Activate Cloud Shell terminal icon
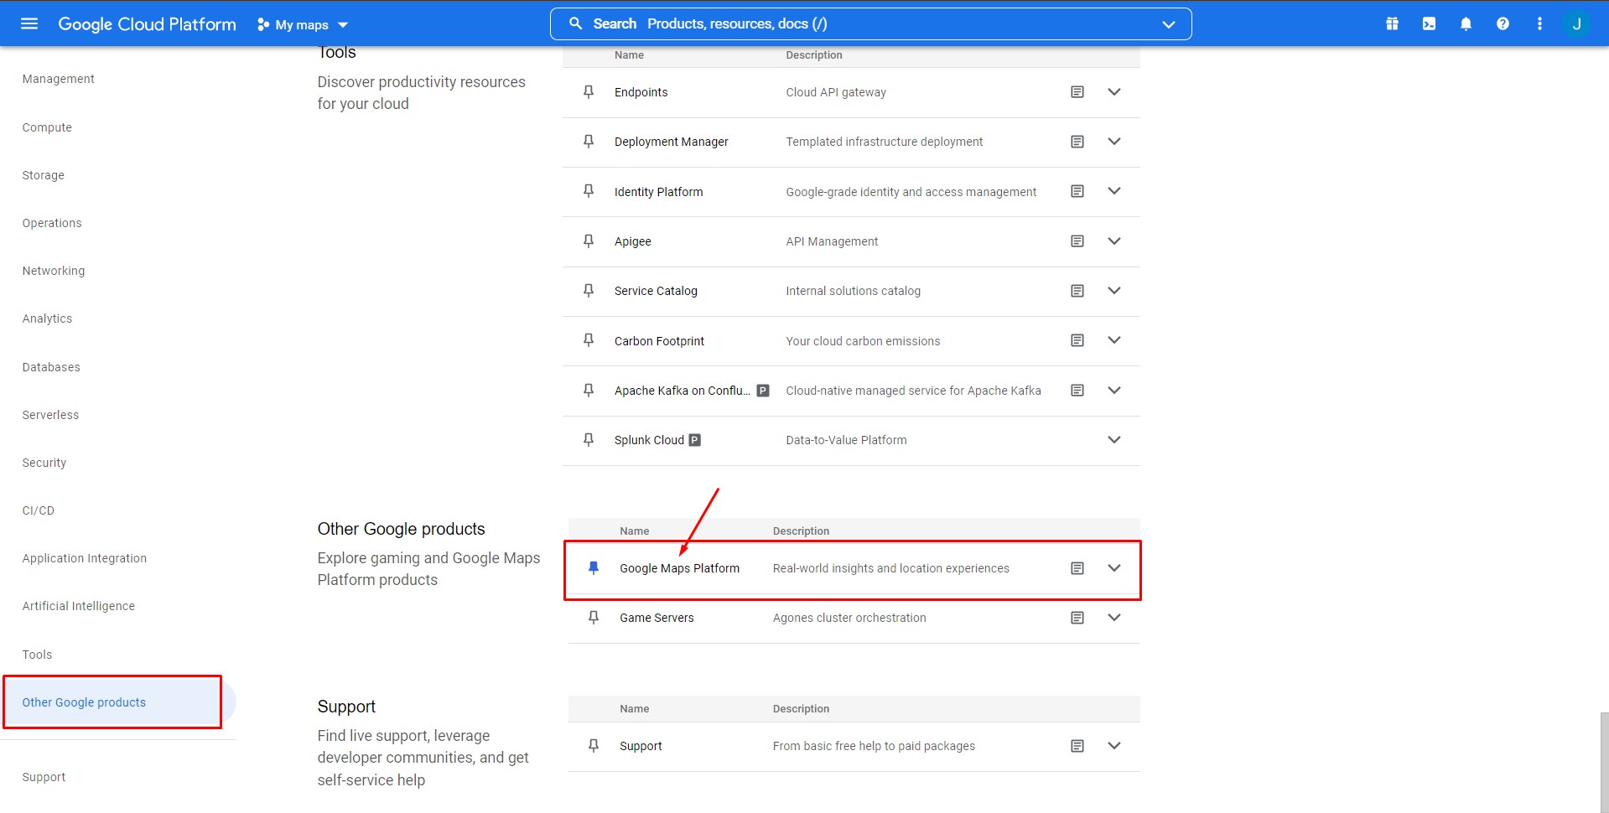The width and height of the screenshot is (1609, 813). [x=1429, y=23]
